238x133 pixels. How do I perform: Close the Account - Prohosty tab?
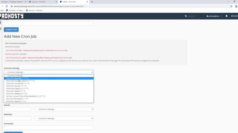56,2
